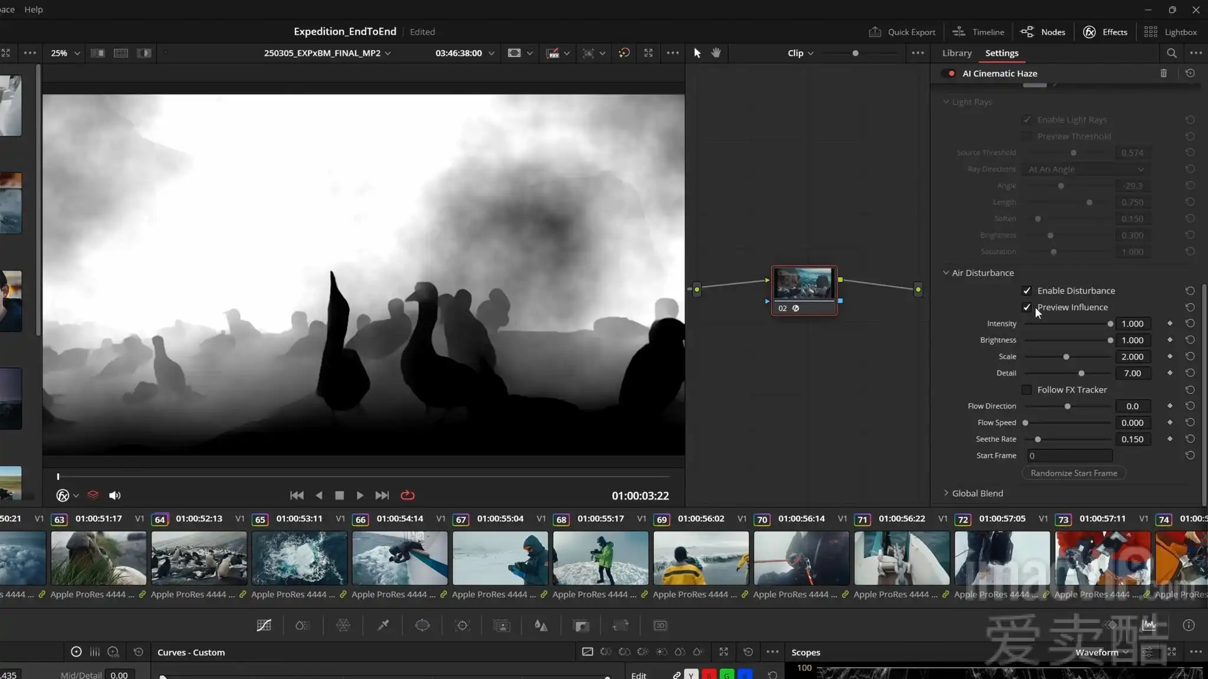Click Randomize Start Frame button

point(1074,473)
